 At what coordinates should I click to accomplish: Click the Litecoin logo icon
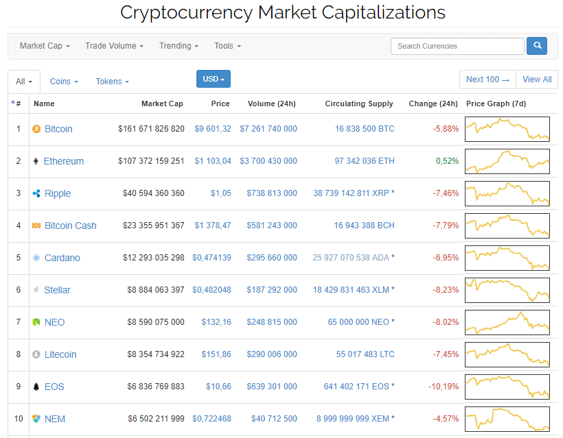click(x=36, y=354)
